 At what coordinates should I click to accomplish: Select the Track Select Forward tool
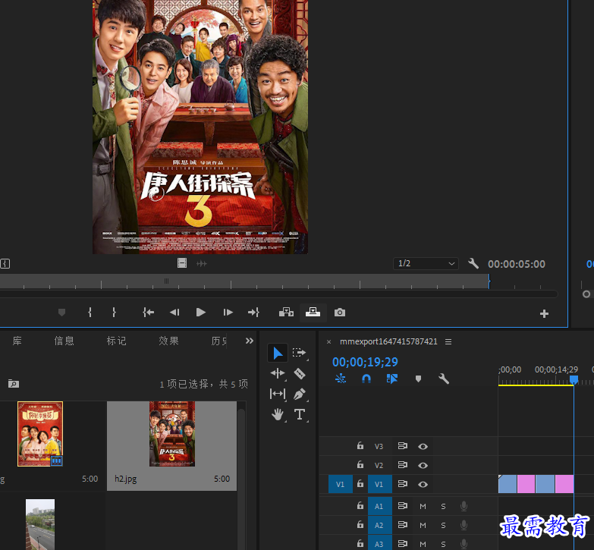(x=299, y=353)
